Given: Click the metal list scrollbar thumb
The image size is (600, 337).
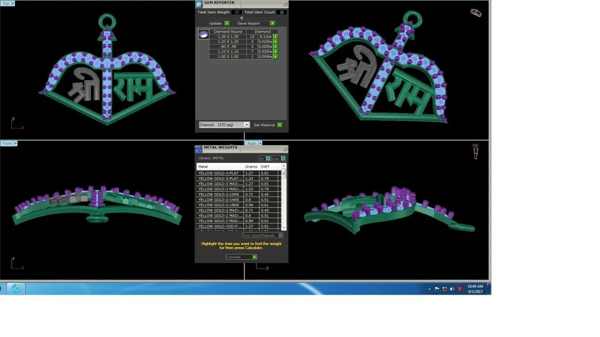Looking at the screenshot, I should [x=284, y=174].
